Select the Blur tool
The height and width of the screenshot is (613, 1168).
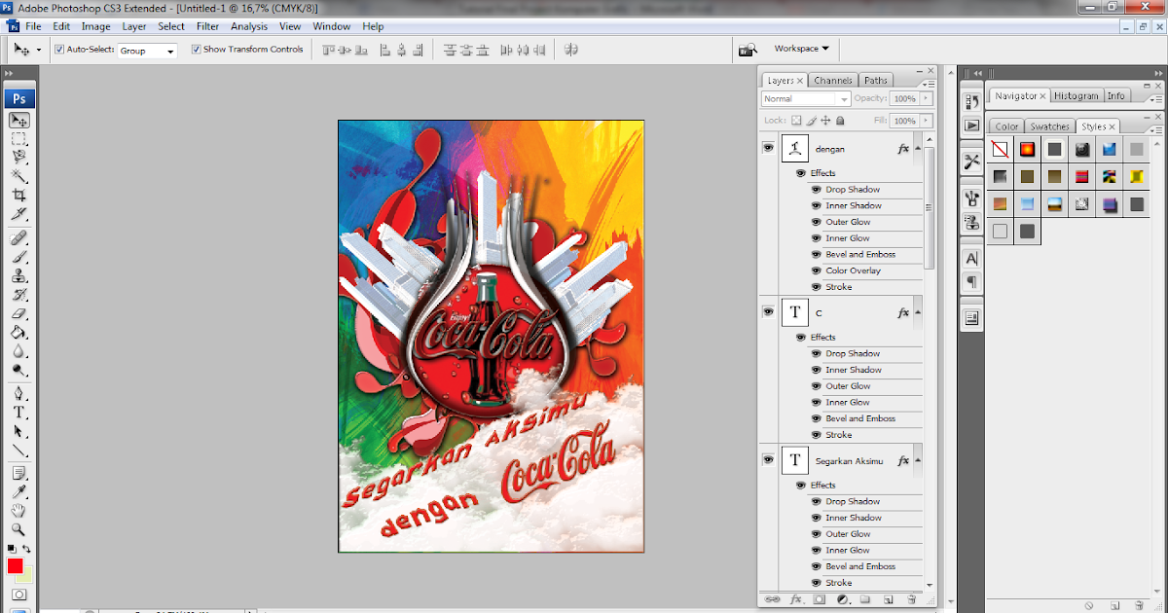[x=19, y=350]
